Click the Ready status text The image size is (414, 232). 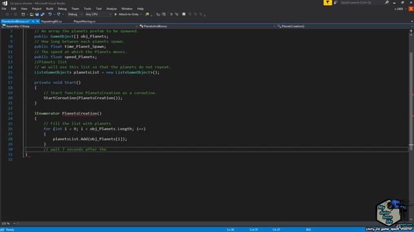(10, 229)
